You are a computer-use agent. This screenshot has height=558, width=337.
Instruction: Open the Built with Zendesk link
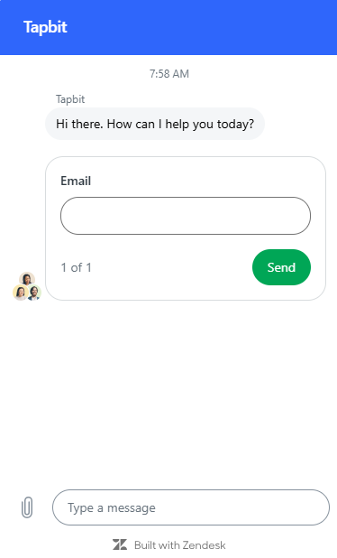coord(169,544)
